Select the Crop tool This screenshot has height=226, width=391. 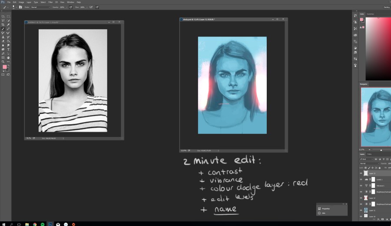tap(3, 25)
